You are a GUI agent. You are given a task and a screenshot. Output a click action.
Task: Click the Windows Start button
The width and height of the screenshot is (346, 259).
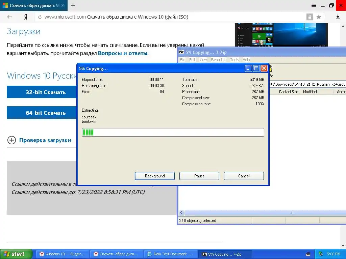[16, 254]
